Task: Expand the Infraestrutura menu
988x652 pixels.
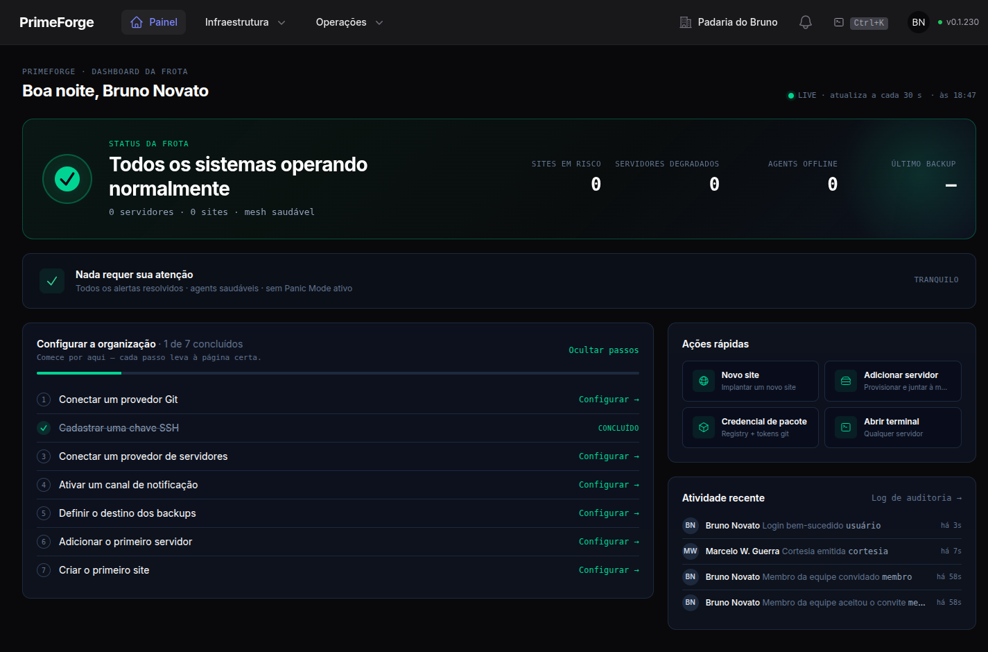Action: point(245,22)
